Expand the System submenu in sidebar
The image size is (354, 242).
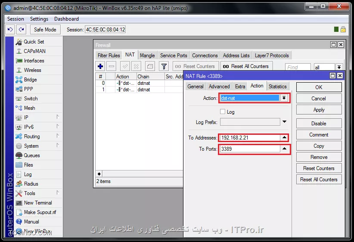click(58, 145)
